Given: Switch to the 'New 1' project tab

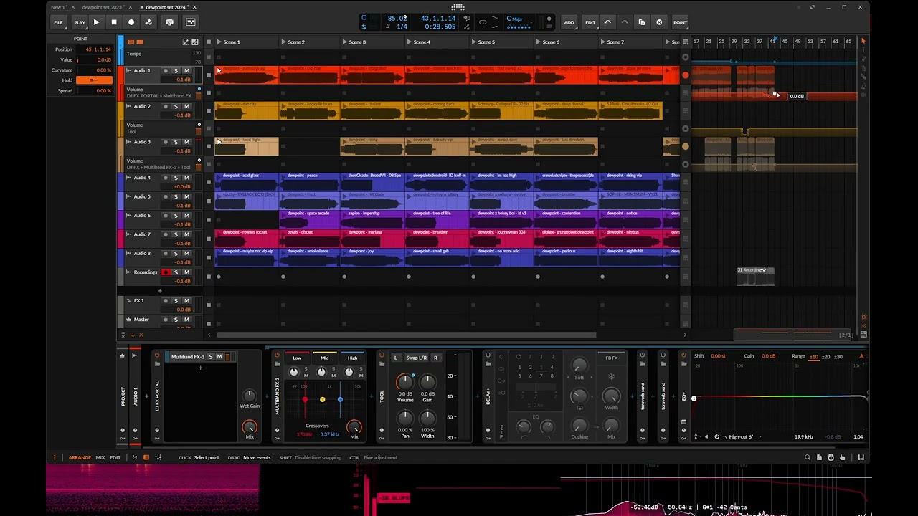Looking at the screenshot, I should tap(59, 7).
